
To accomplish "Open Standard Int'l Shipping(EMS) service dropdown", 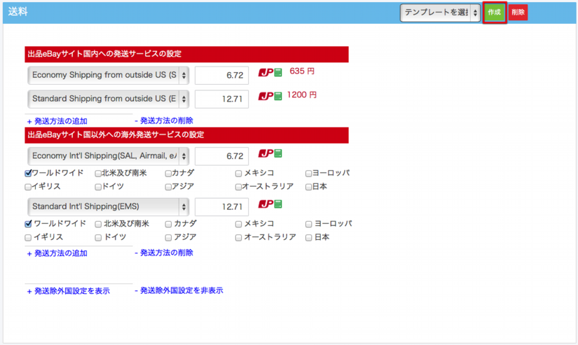I will (x=108, y=206).
